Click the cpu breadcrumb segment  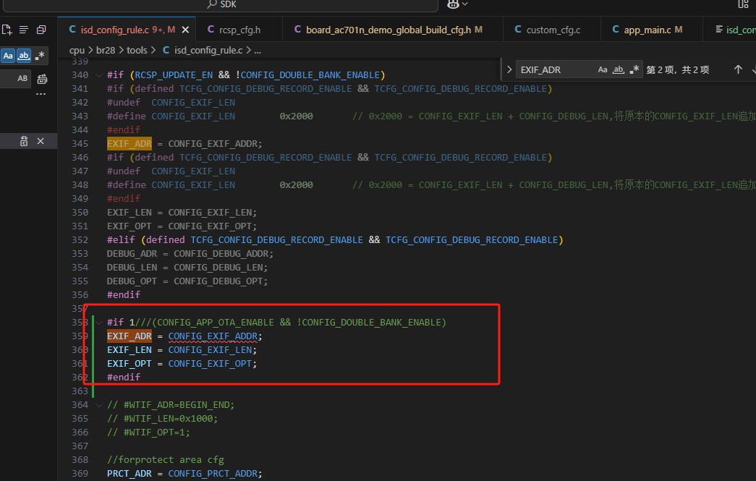pos(77,50)
